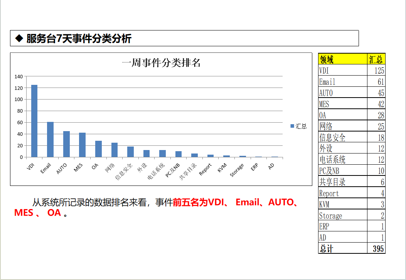Click the 总计 cell at the table bottom
The image size is (406, 280).
(x=342, y=249)
